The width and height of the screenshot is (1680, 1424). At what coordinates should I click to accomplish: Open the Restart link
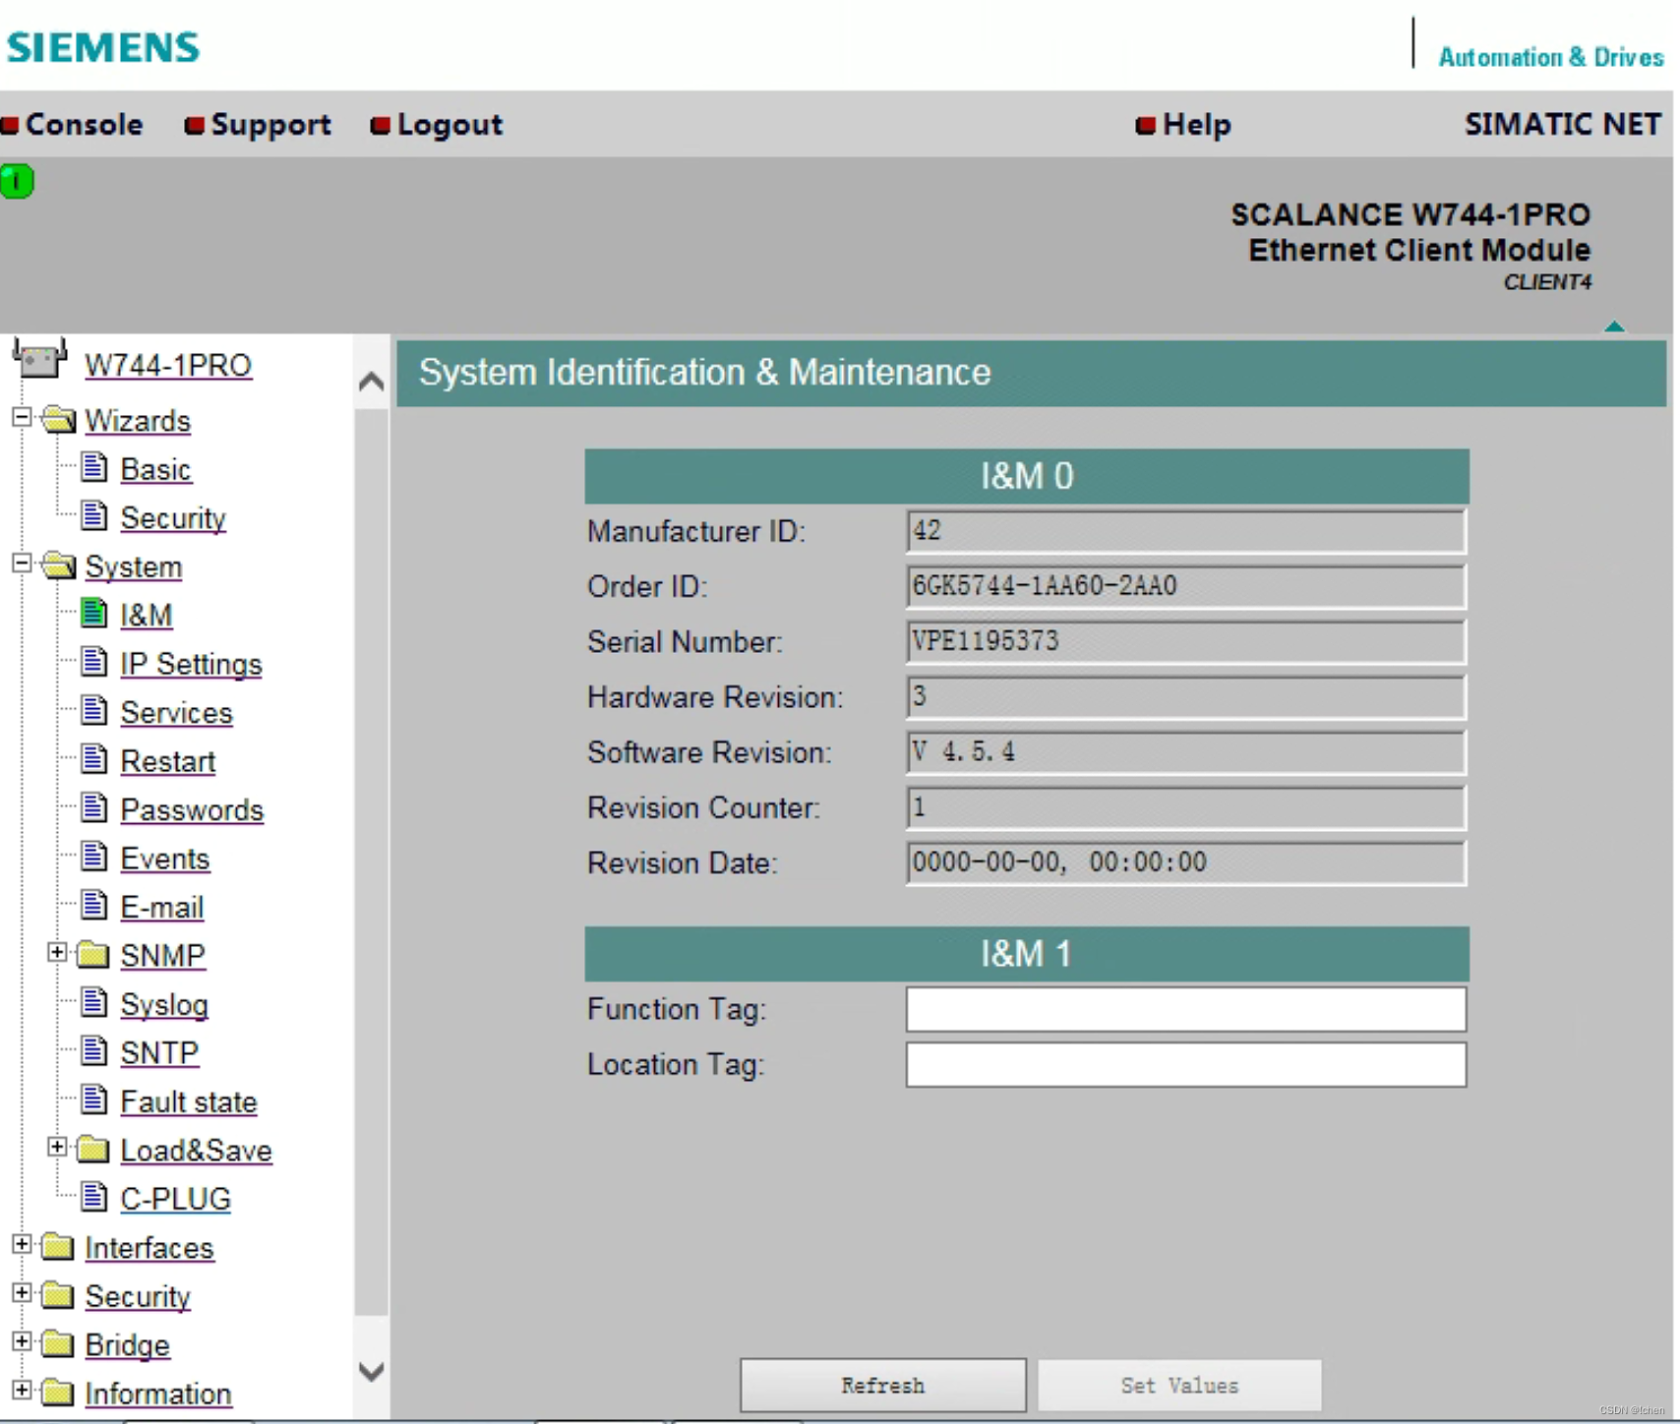pyautogui.click(x=167, y=762)
